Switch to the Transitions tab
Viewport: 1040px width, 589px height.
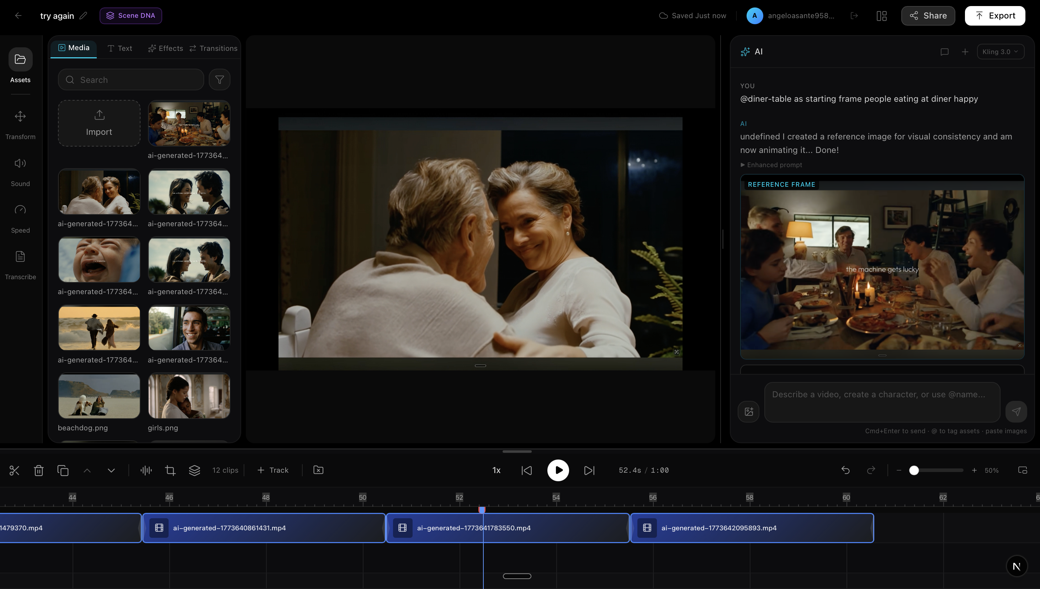tap(213, 48)
